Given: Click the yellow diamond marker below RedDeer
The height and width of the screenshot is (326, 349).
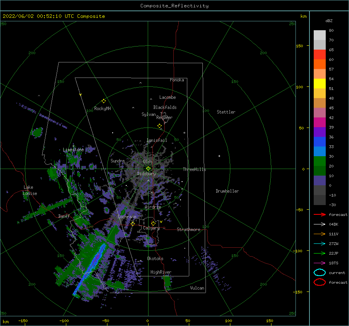Looking at the screenshot, I should click(x=159, y=126).
